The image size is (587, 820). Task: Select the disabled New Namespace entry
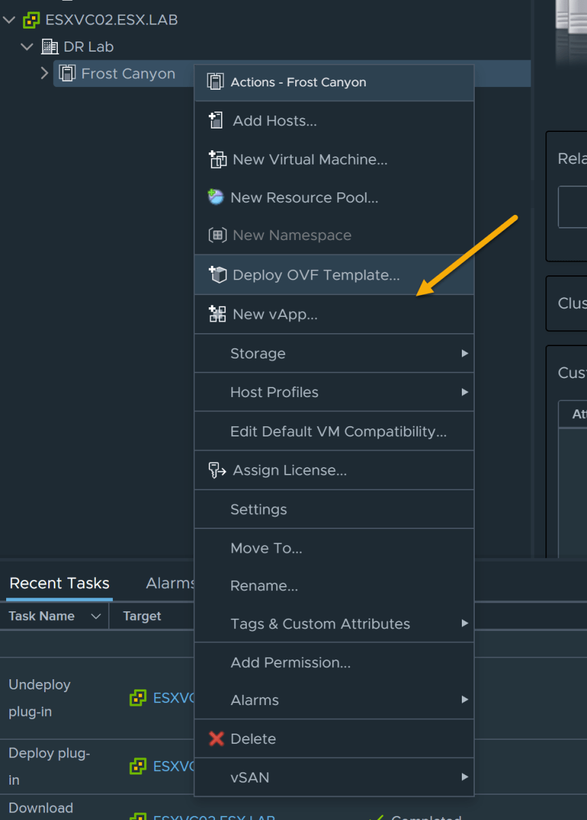click(x=334, y=235)
